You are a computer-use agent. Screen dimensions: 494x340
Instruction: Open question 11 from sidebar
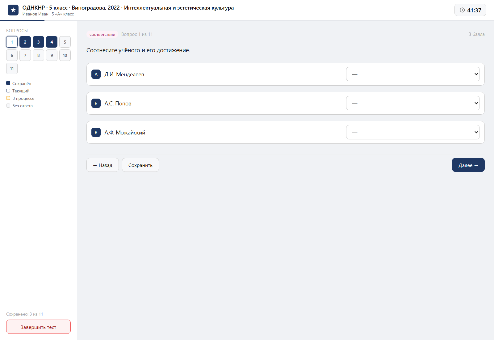[x=12, y=69]
